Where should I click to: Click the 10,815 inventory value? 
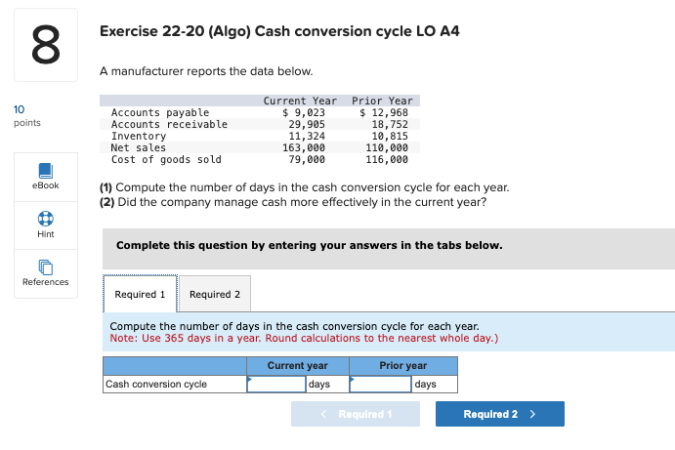[x=390, y=136]
